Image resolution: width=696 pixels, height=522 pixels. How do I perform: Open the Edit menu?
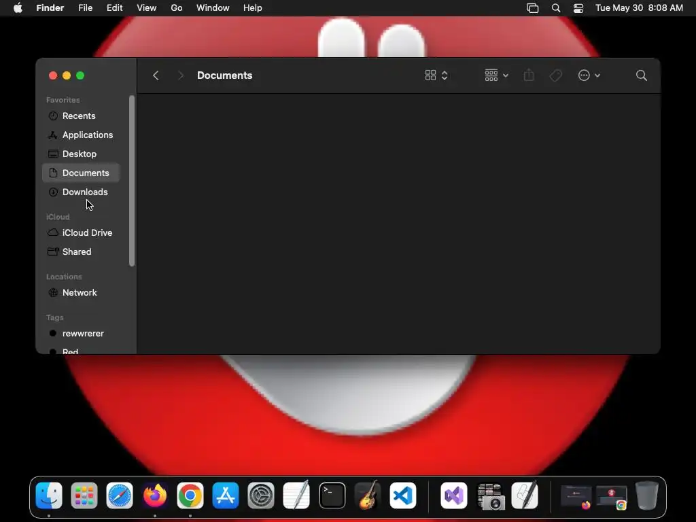pos(114,8)
